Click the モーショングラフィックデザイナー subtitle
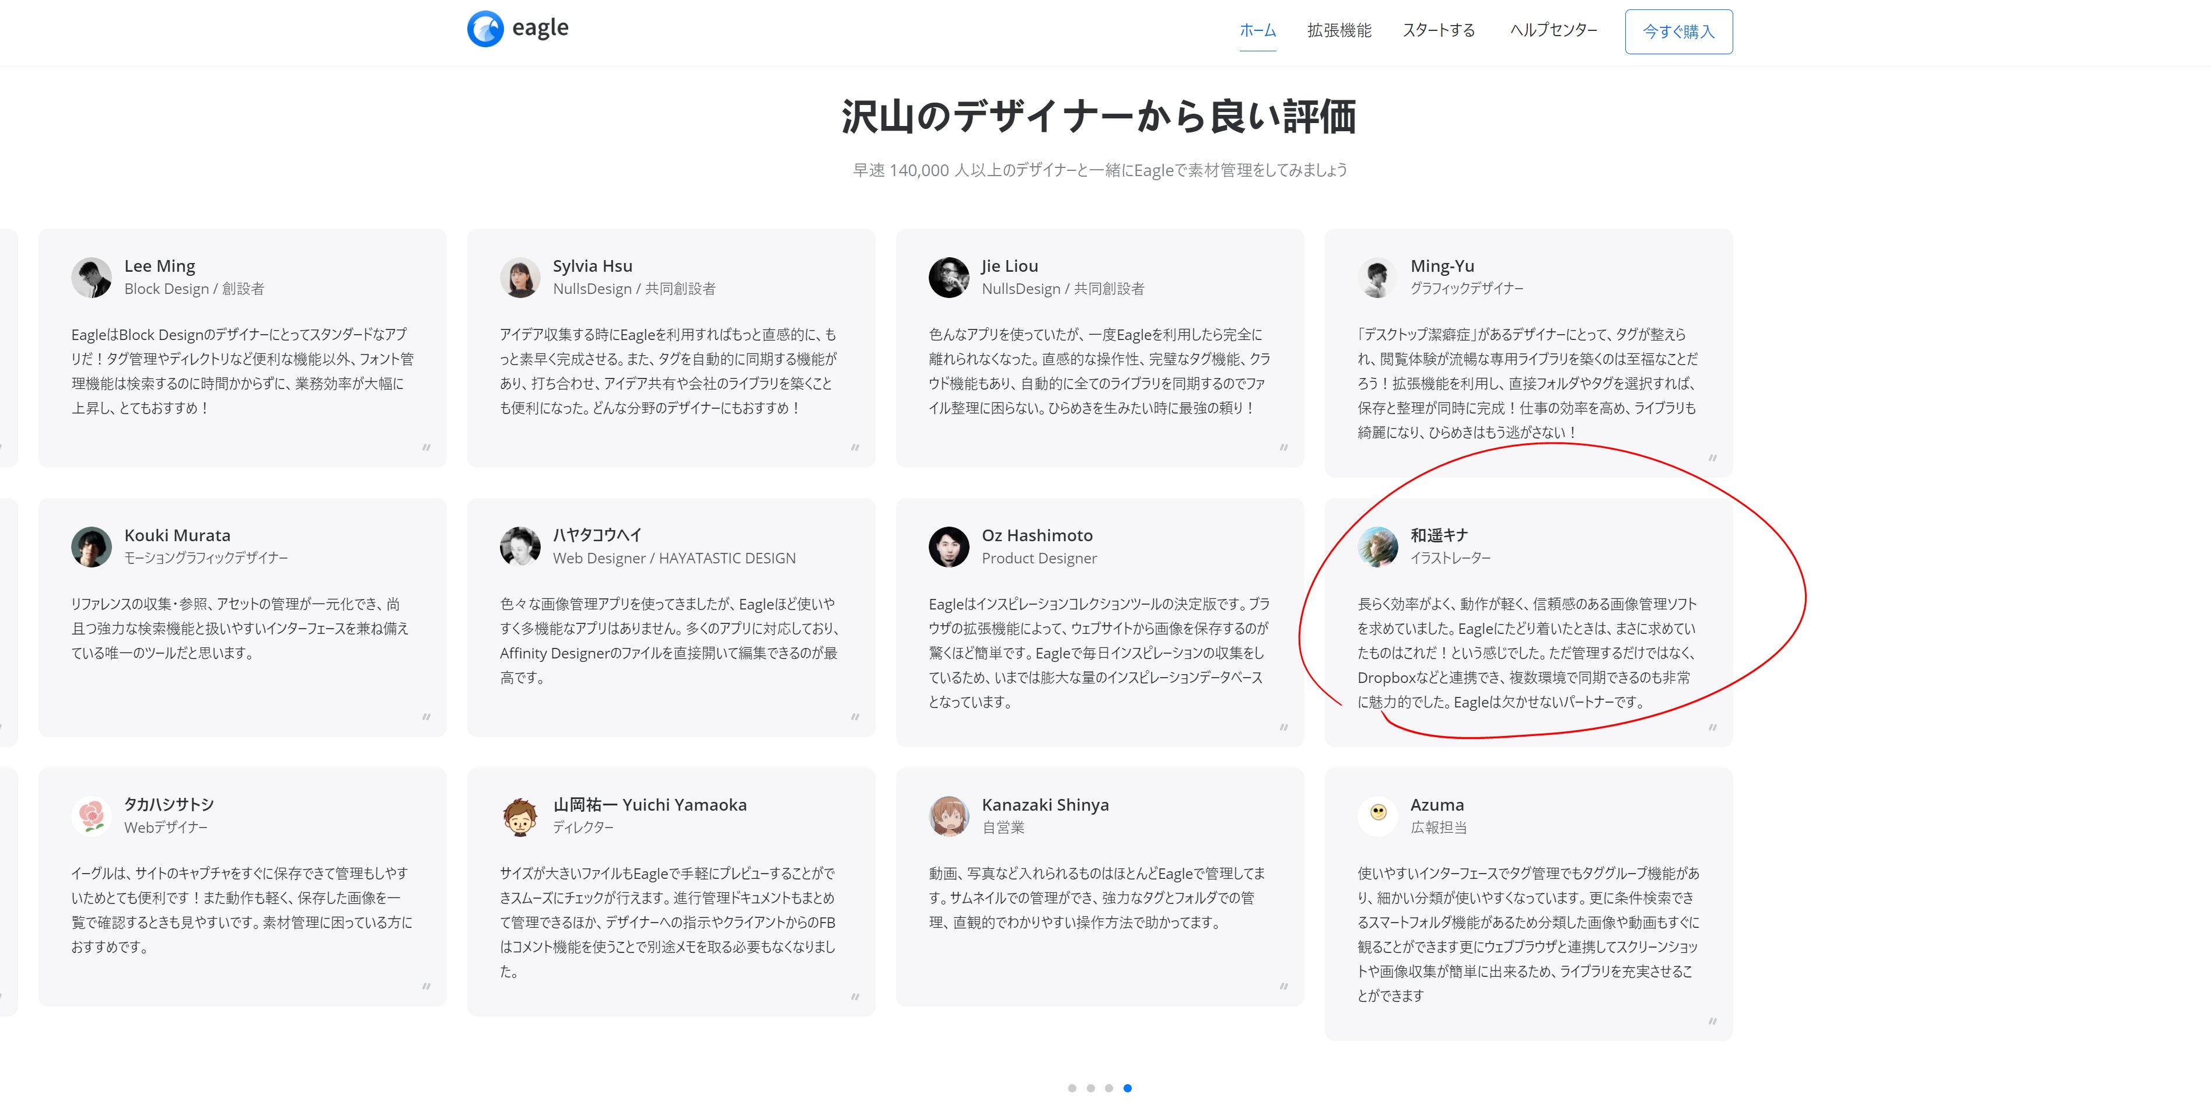Image resolution: width=2211 pixels, height=1104 pixels. pyautogui.click(x=206, y=559)
